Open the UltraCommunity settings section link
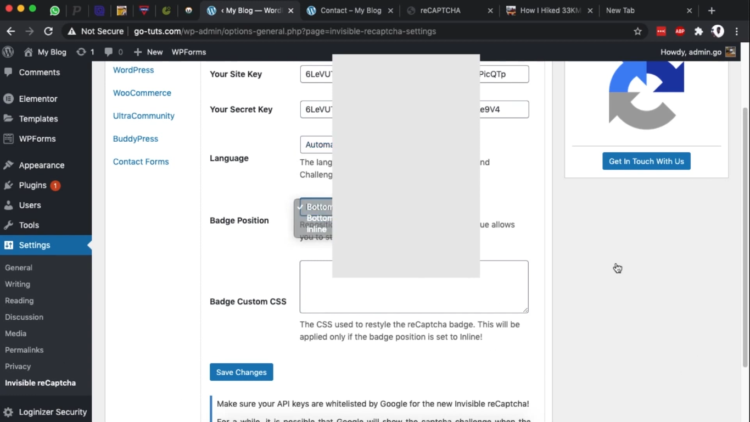This screenshot has width=750, height=422. pos(144,116)
